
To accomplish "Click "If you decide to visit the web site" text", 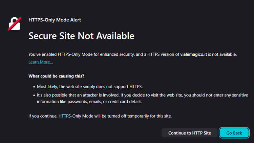I will [x=169, y=95].
